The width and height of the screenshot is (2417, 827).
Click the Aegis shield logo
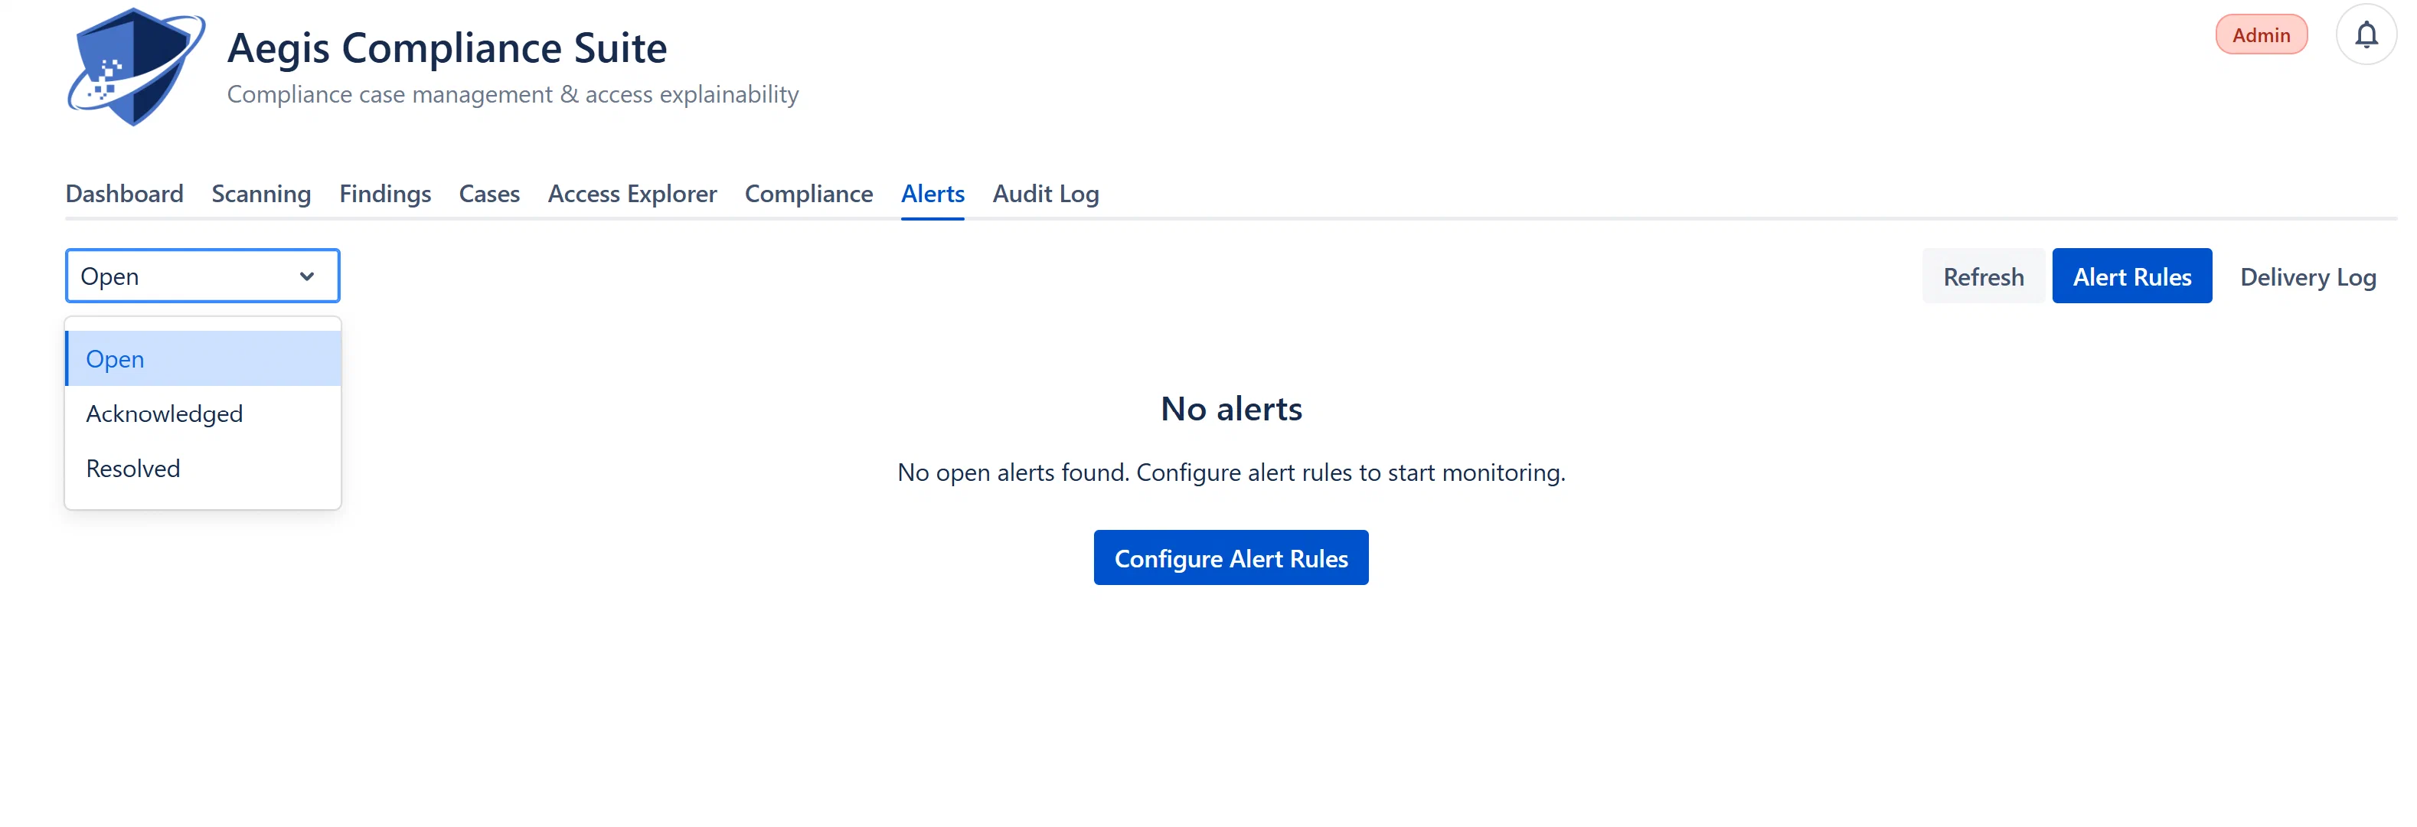click(x=136, y=66)
